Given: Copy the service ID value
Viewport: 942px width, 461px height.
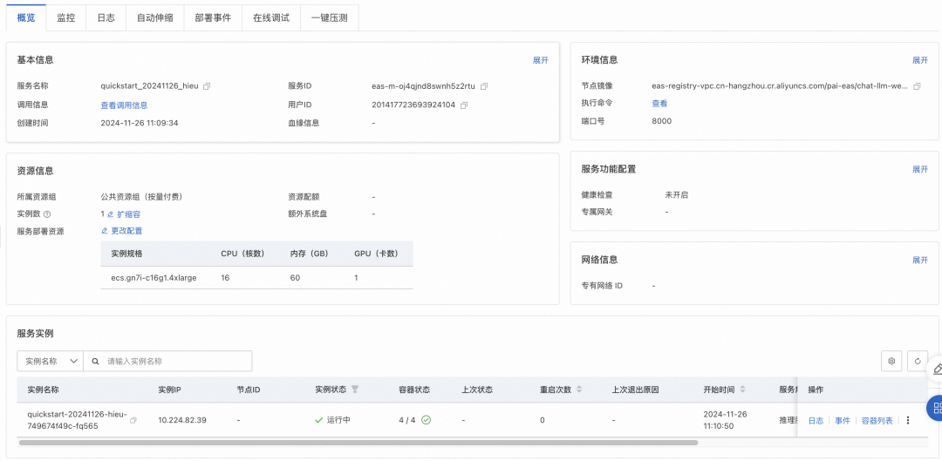Looking at the screenshot, I should [x=484, y=86].
